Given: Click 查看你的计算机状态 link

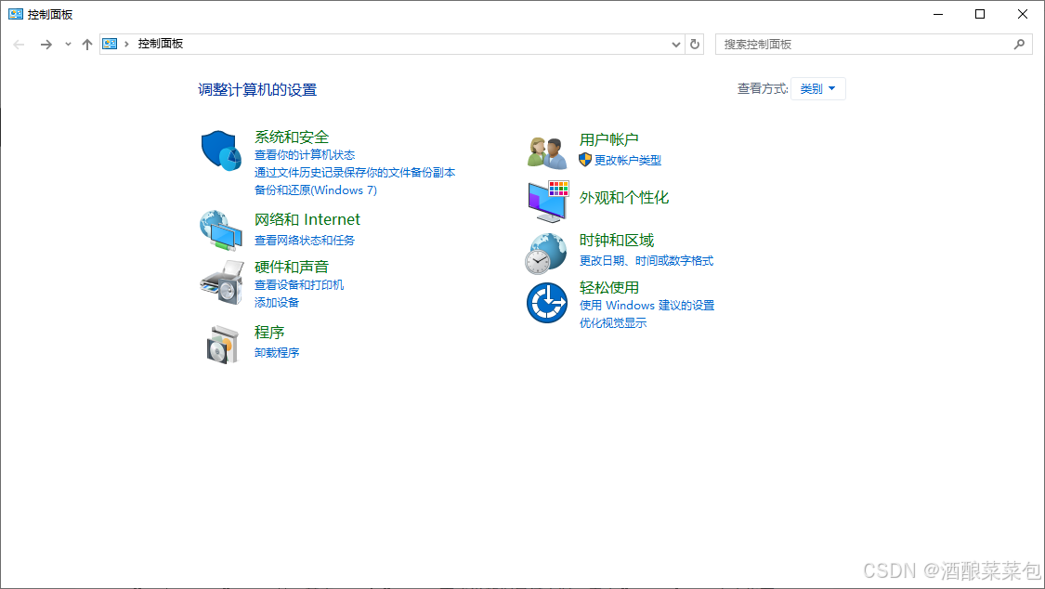Looking at the screenshot, I should click(x=305, y=155).
